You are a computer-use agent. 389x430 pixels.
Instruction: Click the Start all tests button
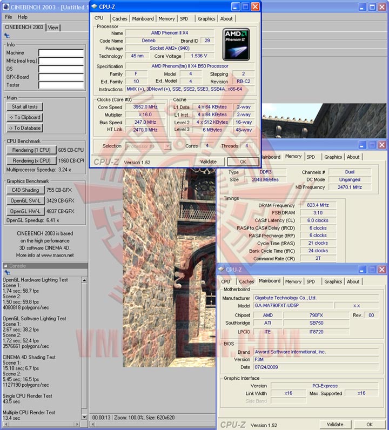click(25, 106)
